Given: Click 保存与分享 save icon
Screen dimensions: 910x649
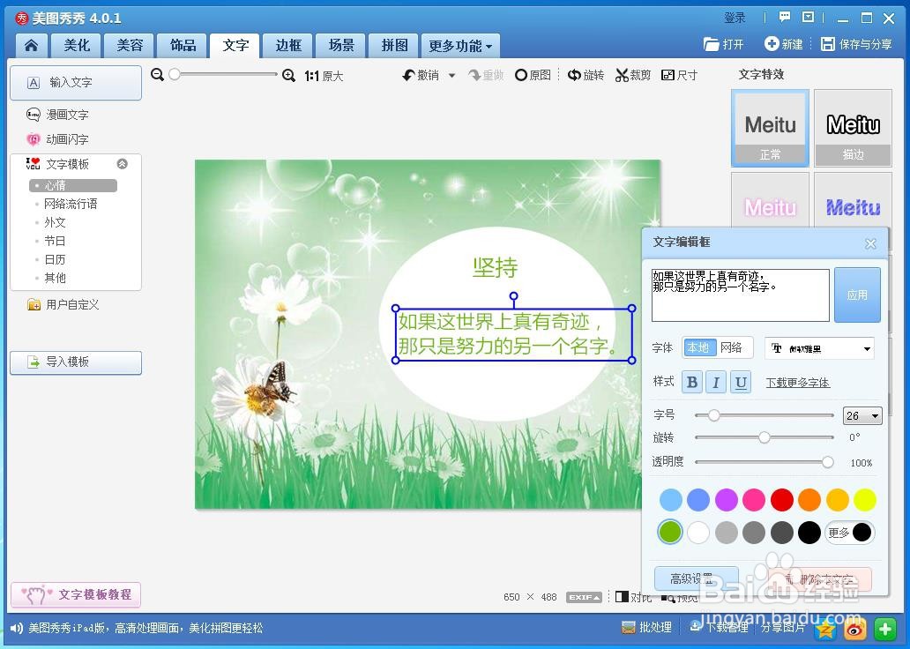Looking at the screenshot, I should (856, 44).
